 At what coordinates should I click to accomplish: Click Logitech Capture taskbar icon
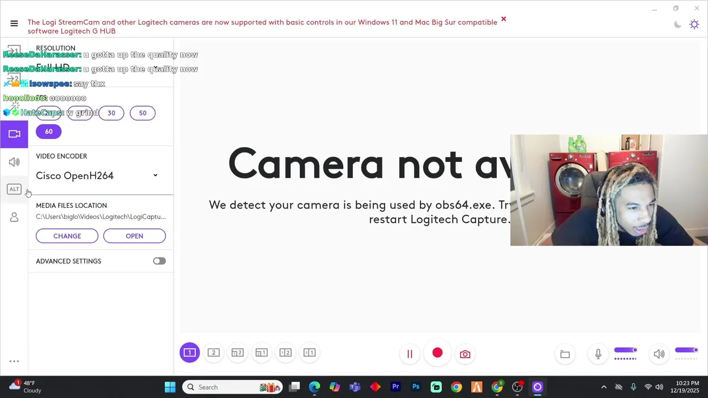coord(537,387)
